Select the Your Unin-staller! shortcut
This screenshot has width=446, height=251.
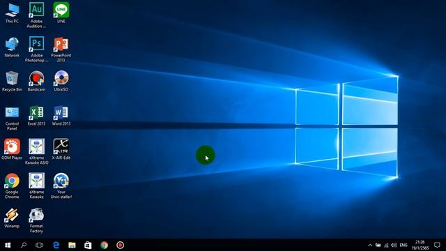point(61,186)
